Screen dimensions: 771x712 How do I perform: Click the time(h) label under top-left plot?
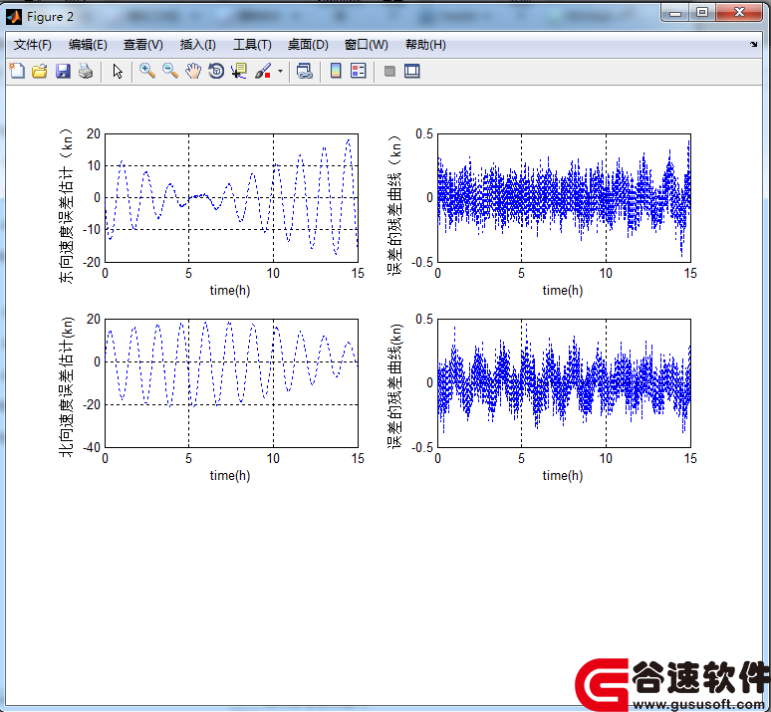coord(230,291)
